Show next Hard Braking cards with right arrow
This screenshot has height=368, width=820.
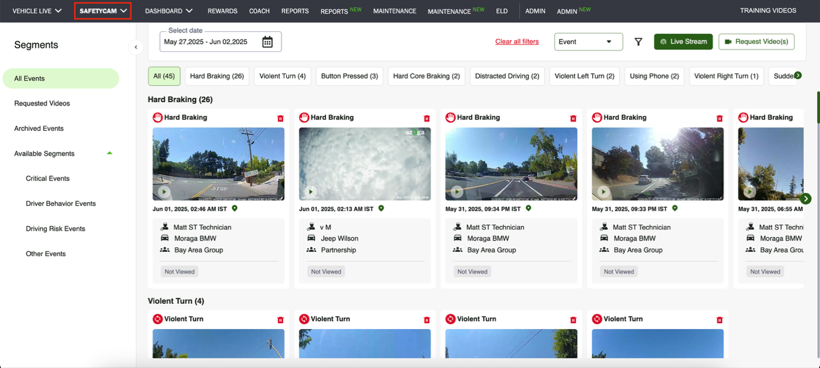click(x=806, y=199)
